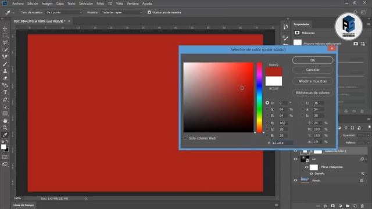Image resolution: width=372 pixels, height=209 pixels.
Task: Add a layer mask icon
Action: [x=332, y=206]
